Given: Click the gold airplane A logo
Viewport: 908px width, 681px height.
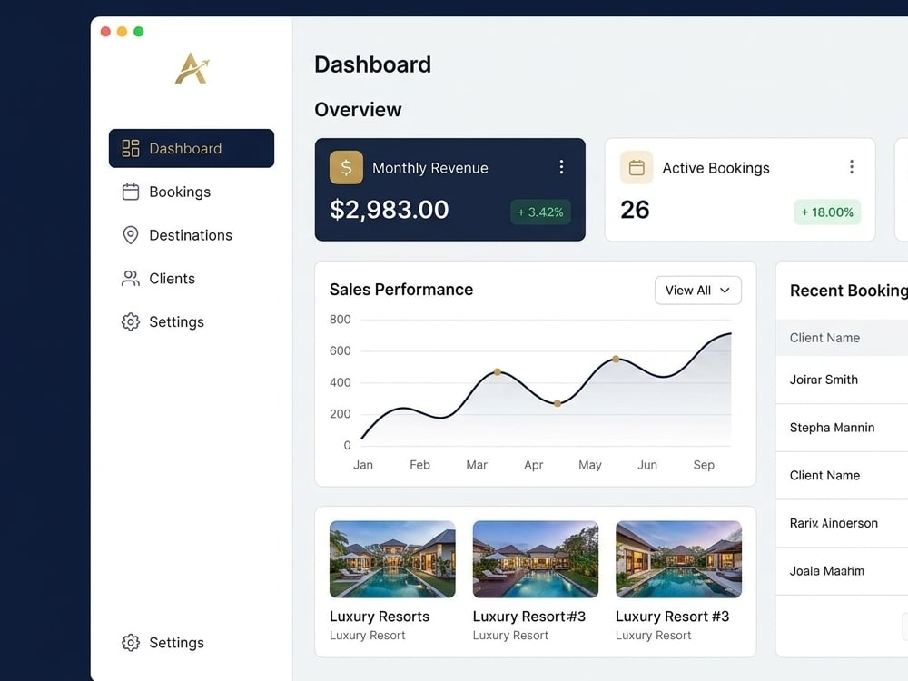Looking at the screenshot, I should tap(192, 68).
